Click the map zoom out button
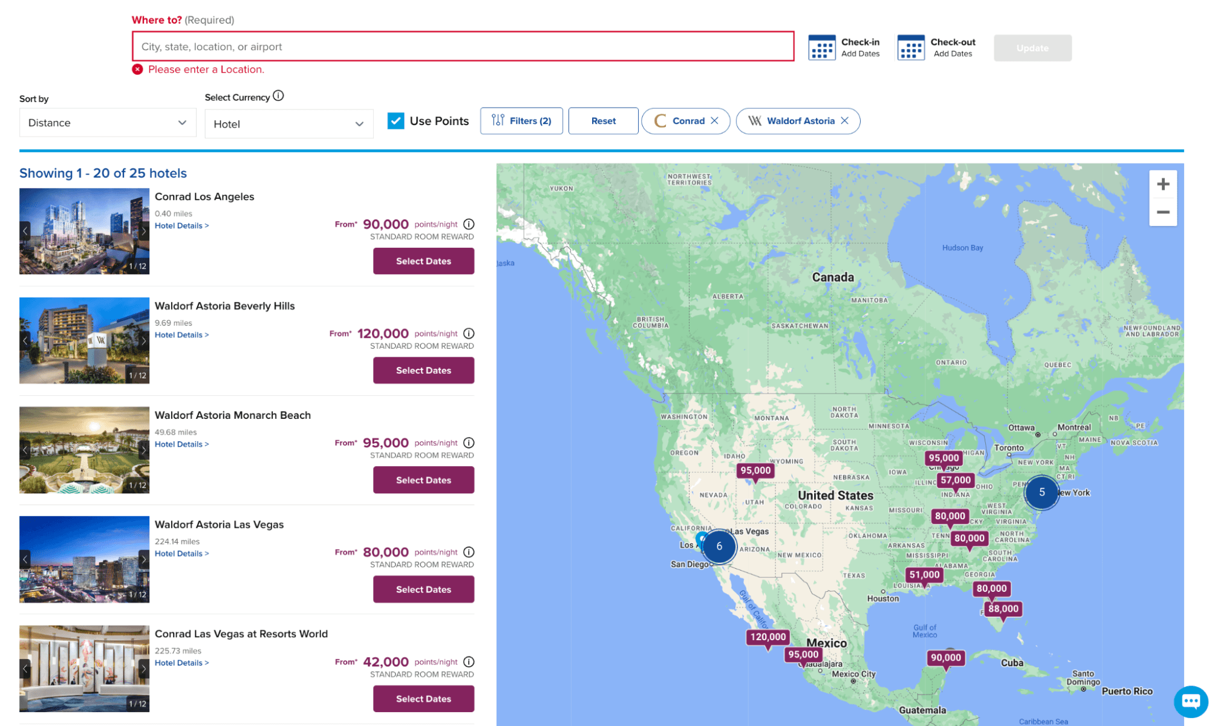This screenshot has height=726, width=1209. [1164, 212]
